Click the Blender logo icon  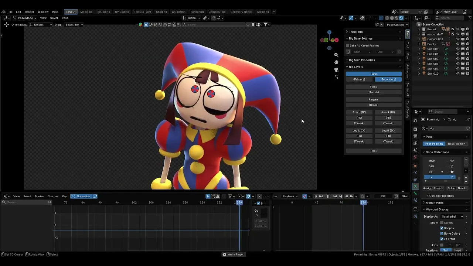coord(4,12)
